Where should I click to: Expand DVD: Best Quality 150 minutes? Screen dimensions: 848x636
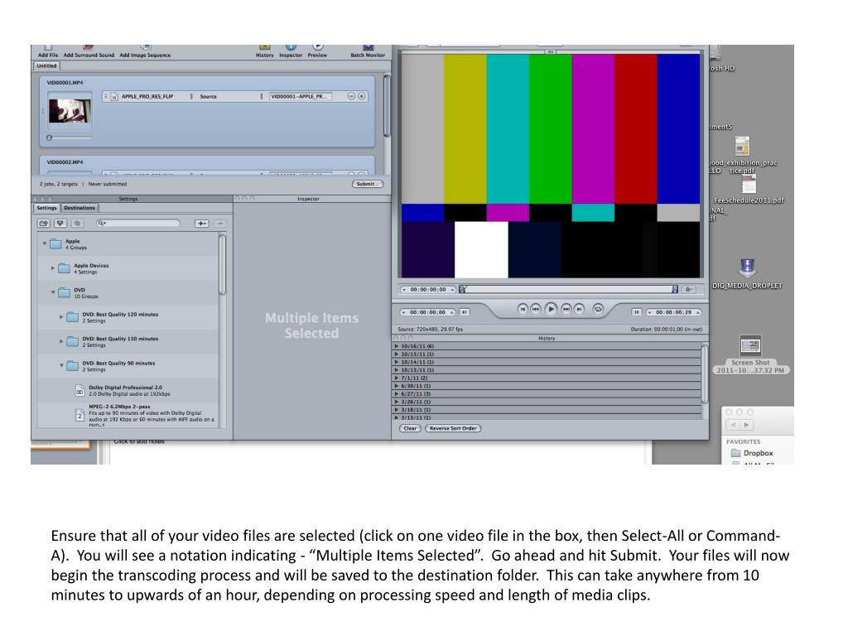pos(61,340)
